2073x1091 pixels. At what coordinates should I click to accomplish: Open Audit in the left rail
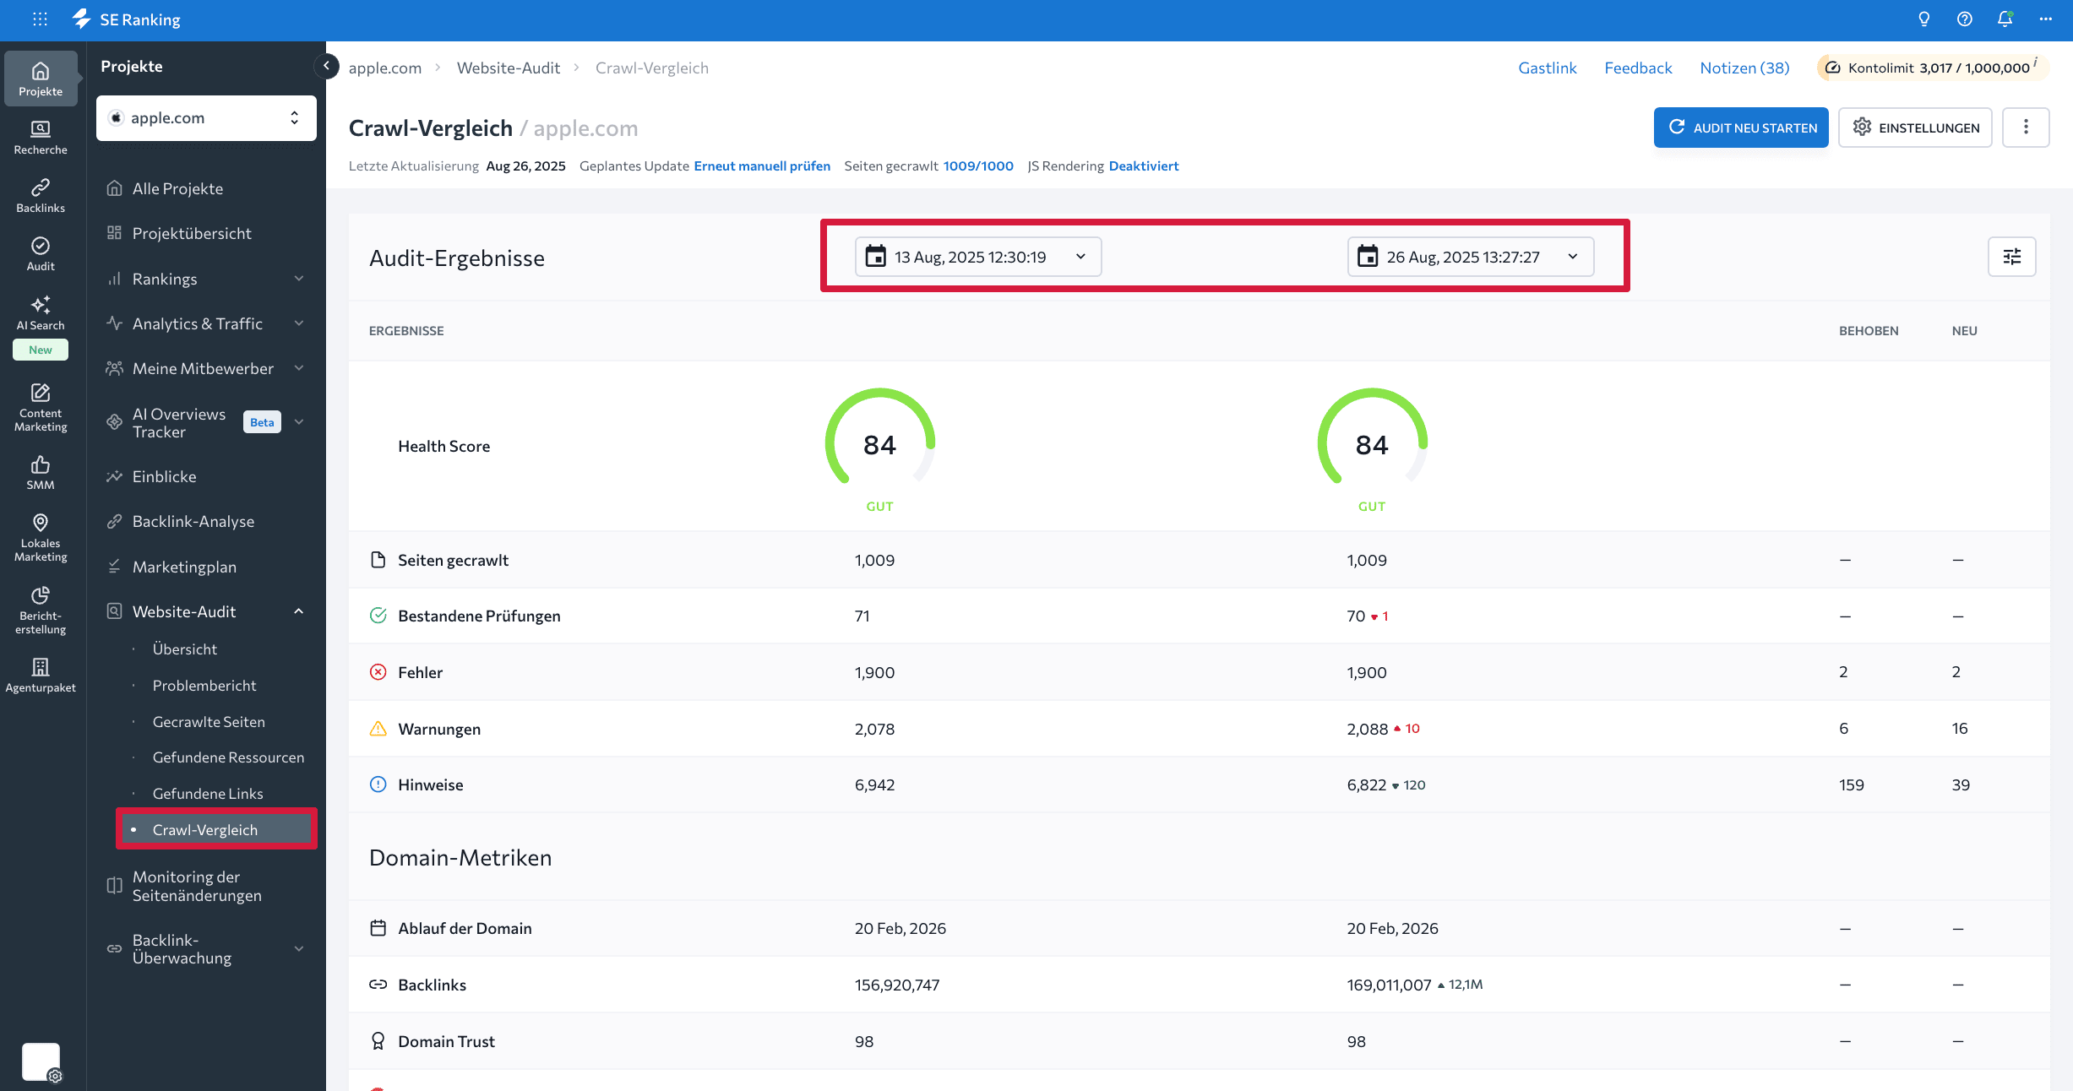[x=41, y=254]
